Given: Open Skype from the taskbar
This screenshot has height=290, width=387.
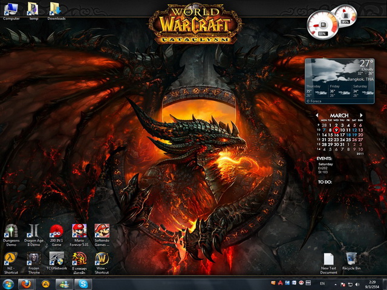Looking at the screenshot, I should (x=83, y=285).
